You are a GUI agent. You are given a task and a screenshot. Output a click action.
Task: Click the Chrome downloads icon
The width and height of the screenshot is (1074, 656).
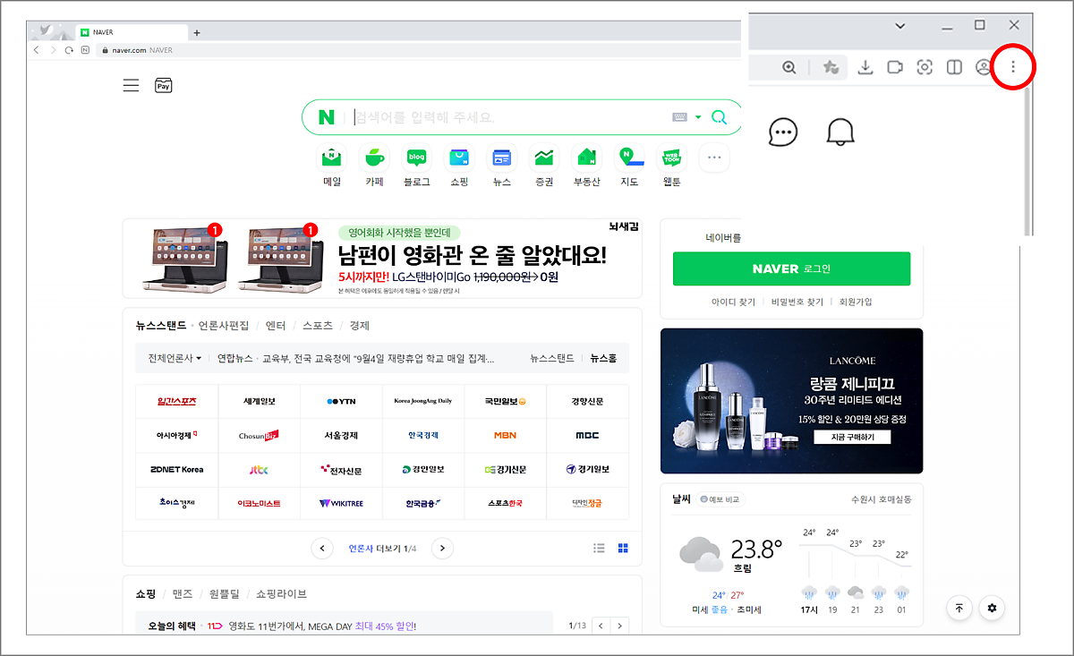[x=865, y=67]
